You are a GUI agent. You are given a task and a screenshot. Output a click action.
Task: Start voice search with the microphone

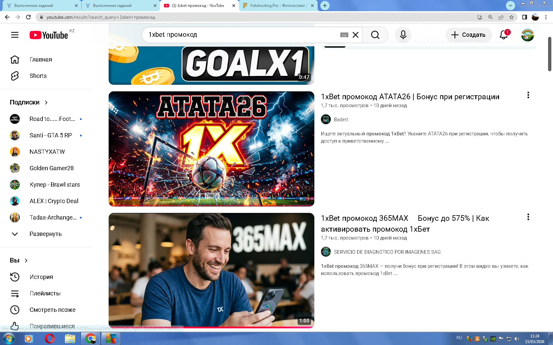(x=403, y=35)
